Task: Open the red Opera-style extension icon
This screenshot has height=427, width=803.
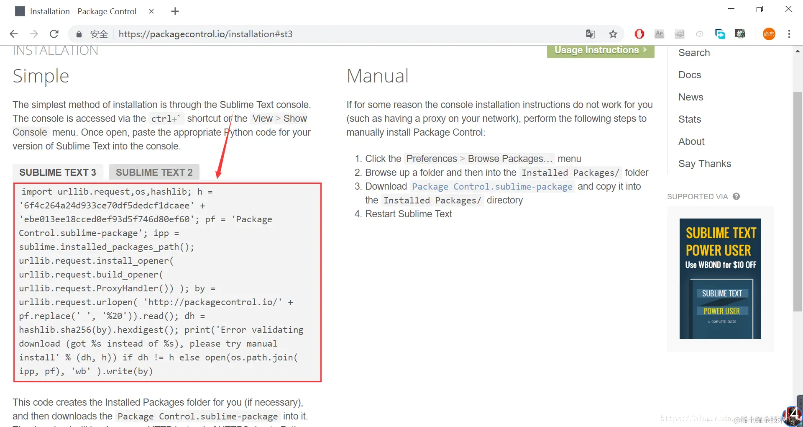Action: click(x=639, y=34)
